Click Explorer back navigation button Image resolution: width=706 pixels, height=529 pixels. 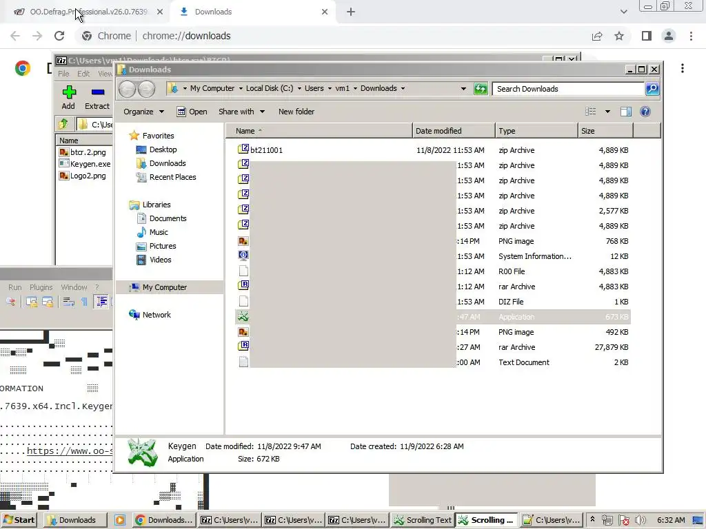click(128, 89)
